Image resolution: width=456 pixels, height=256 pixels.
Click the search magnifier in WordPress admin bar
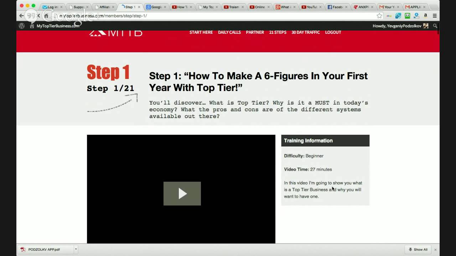click(x=435, y=26)
